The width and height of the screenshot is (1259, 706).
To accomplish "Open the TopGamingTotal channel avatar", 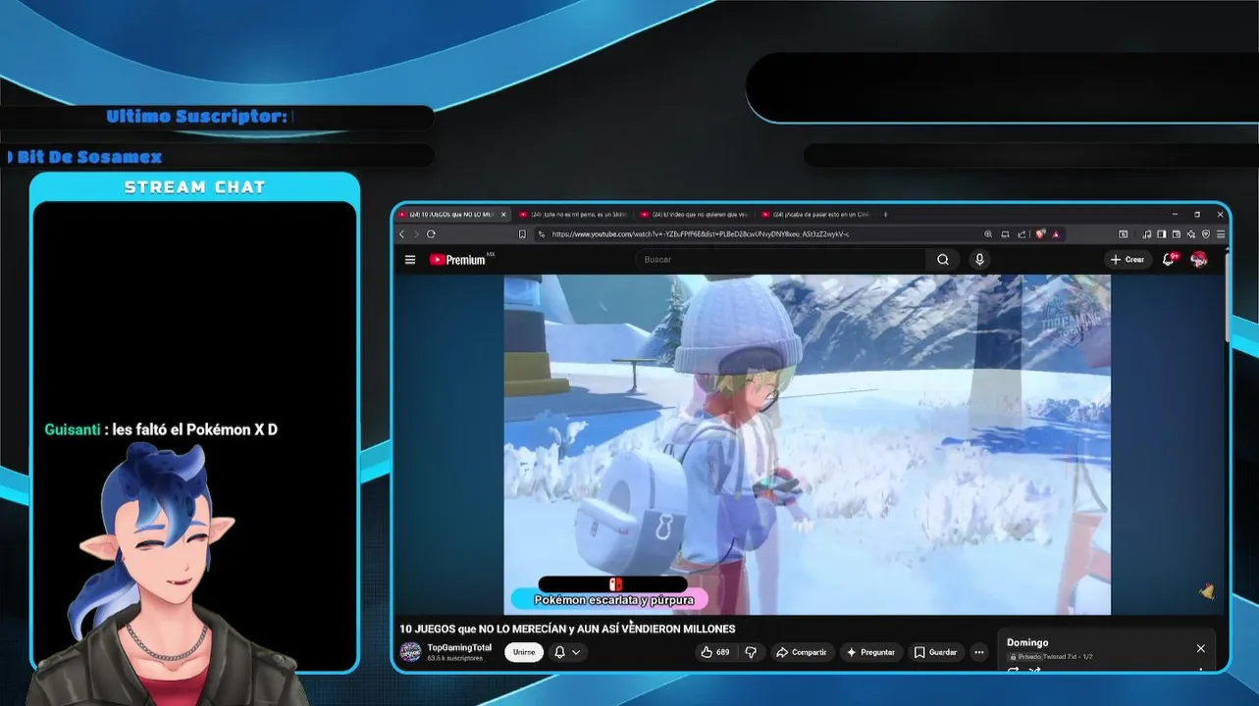I will click(411, 652).
